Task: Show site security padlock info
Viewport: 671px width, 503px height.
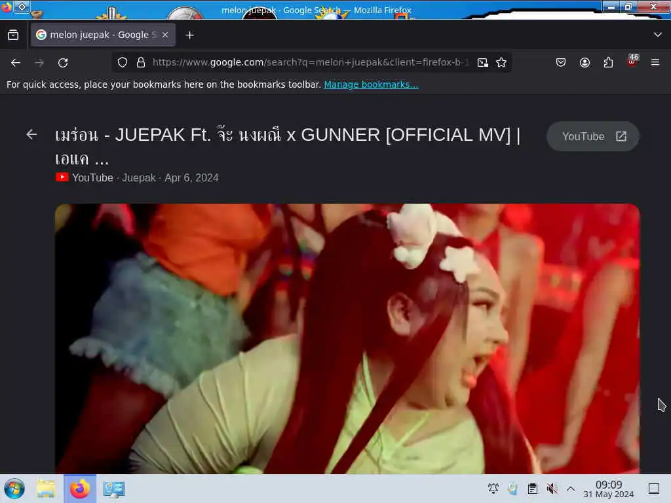Action: [141, 62]
